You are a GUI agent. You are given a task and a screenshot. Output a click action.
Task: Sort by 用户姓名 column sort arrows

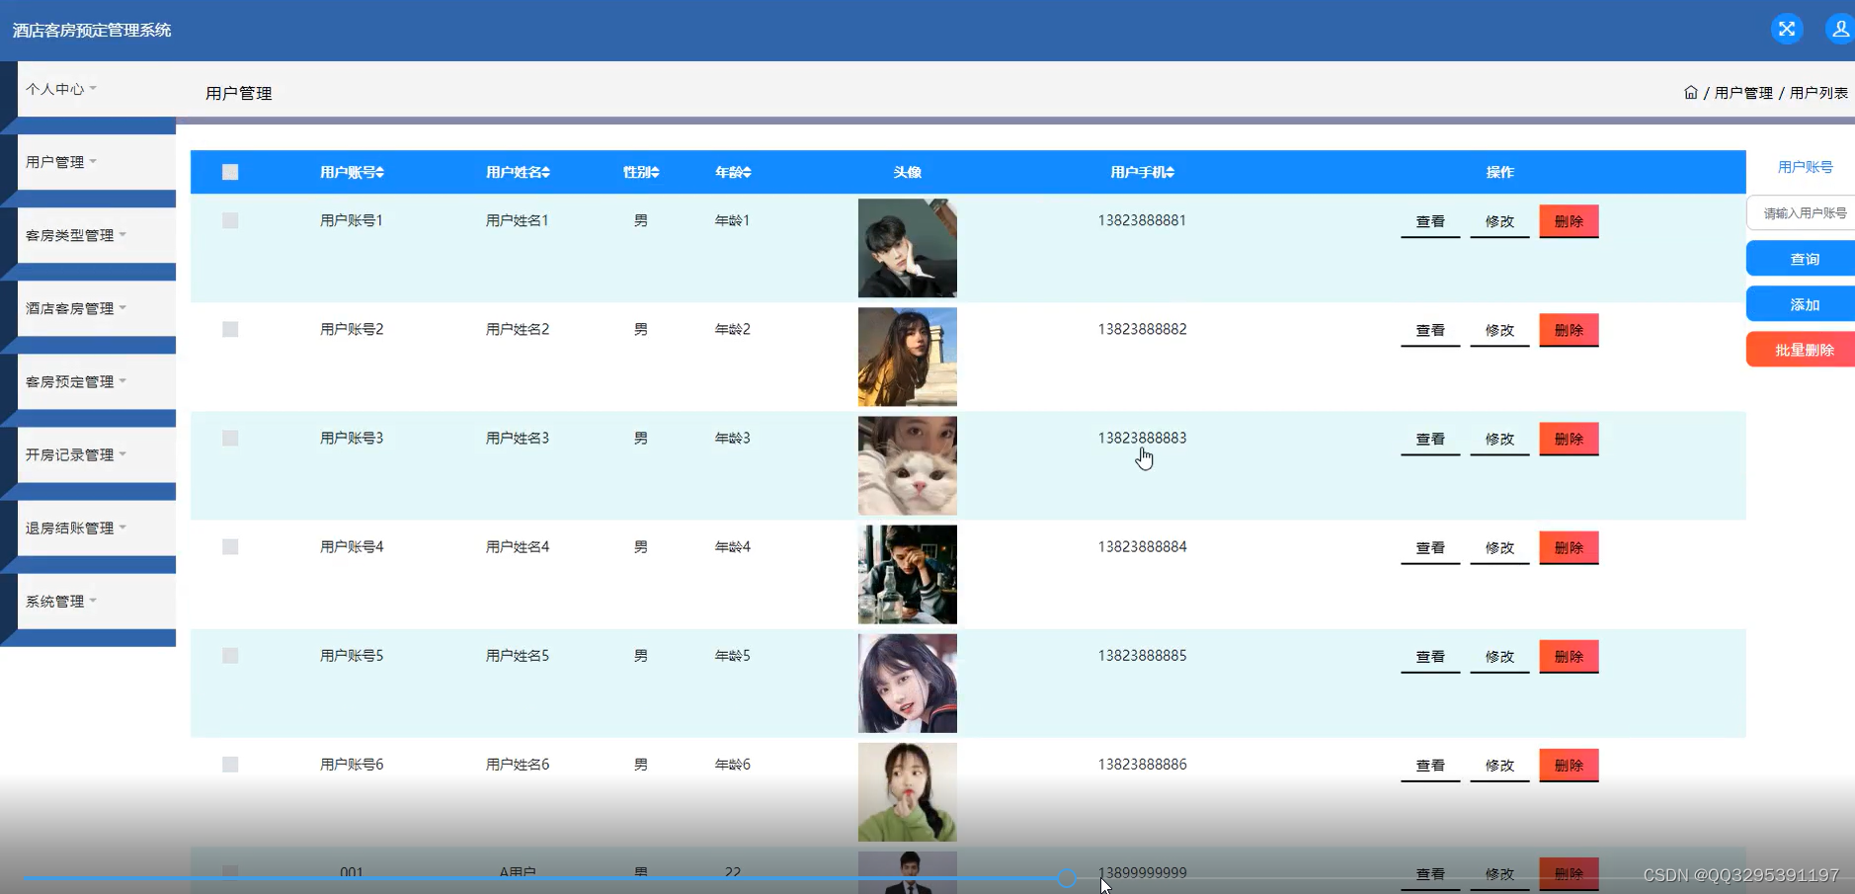tap(545, 172)
